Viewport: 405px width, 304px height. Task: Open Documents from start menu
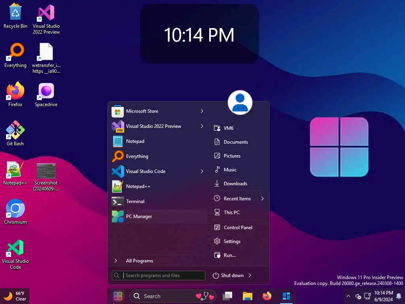238,142
